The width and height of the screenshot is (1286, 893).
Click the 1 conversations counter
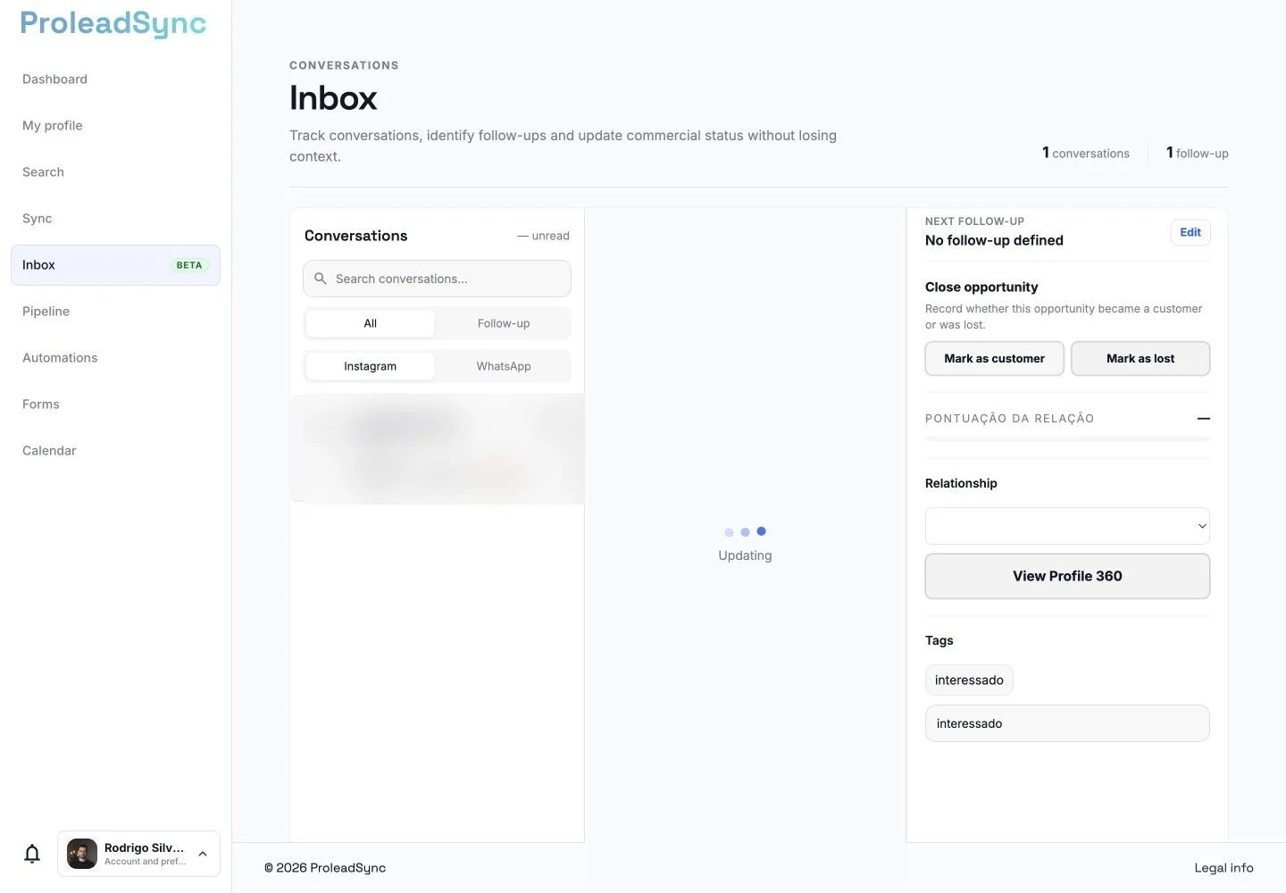1085,153
